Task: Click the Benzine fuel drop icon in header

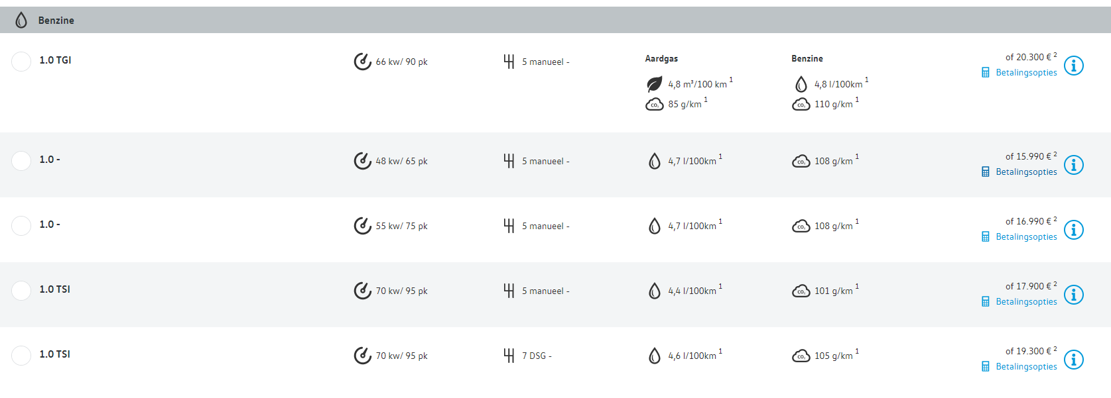Action: pos(21,21)
